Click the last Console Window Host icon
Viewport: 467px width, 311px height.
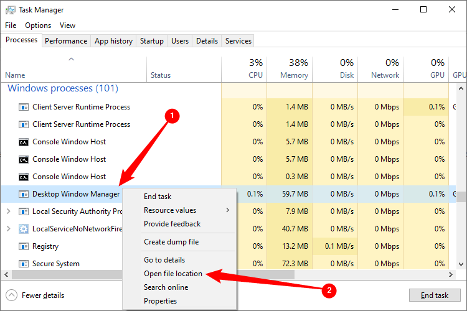[x=24, y=177]
